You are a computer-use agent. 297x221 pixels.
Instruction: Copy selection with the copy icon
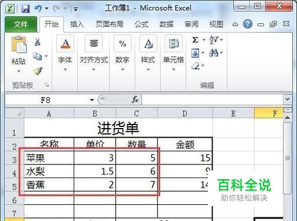point(37,57)
